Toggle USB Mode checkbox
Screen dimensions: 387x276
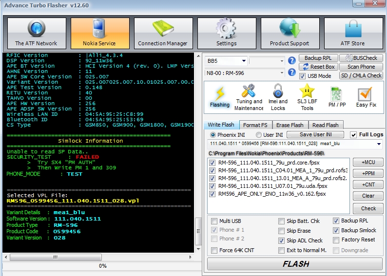(x=302, y=76)
